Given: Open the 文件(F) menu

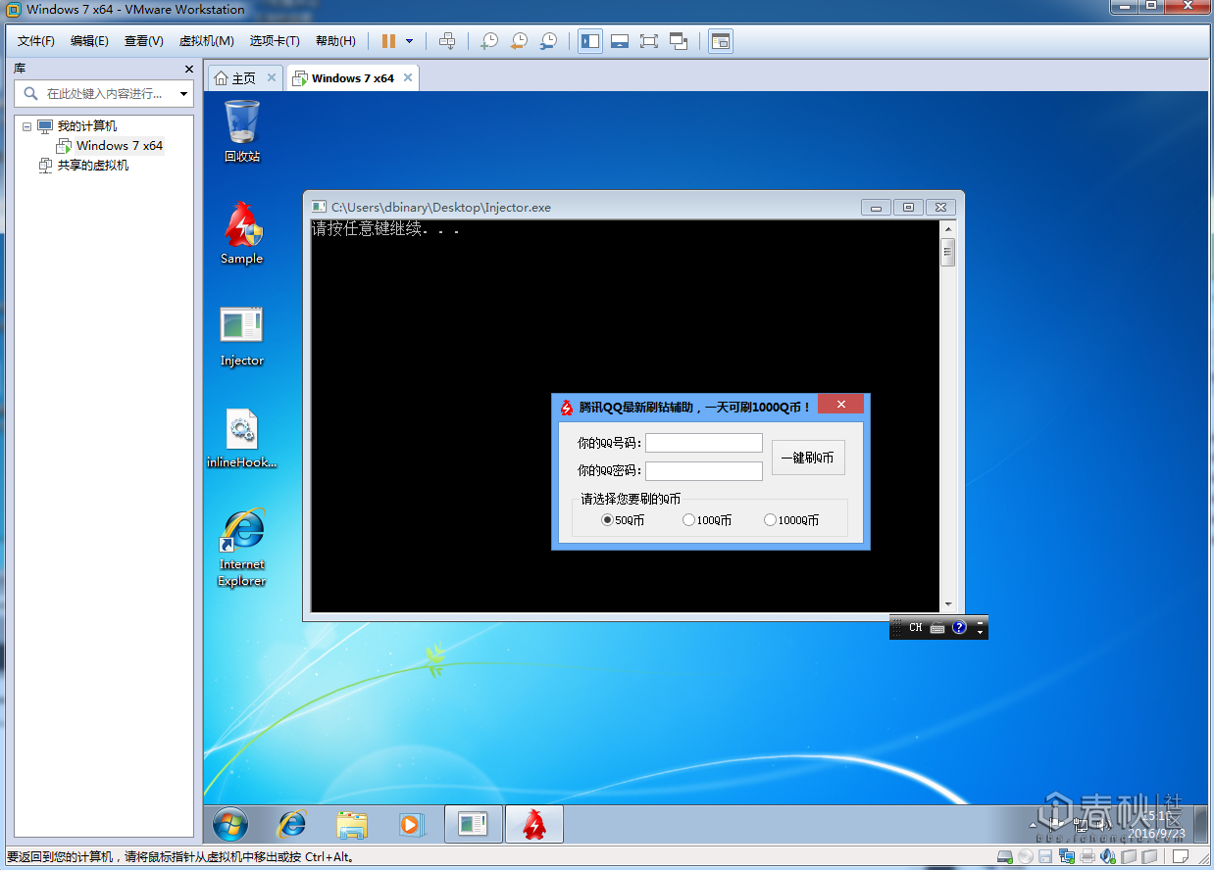Looking at the screenshot, I should point(36,41).
